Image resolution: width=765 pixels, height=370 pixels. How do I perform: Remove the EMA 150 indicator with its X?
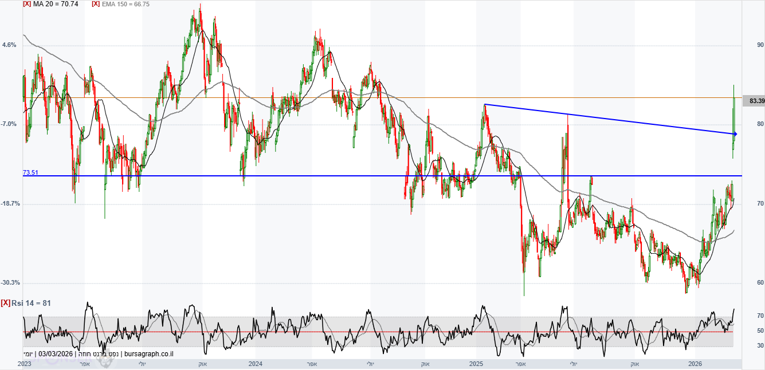click(x=96, y=3)
